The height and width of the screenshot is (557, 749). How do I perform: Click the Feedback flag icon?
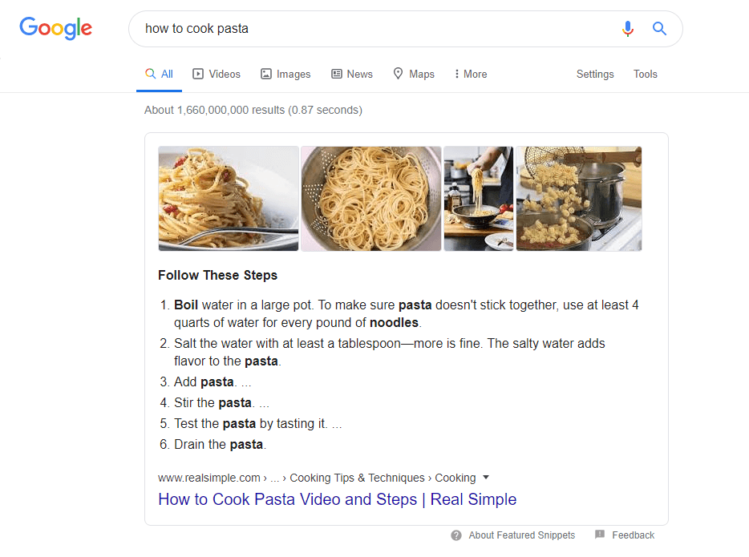pyautogui.click(x=601, y=535)
